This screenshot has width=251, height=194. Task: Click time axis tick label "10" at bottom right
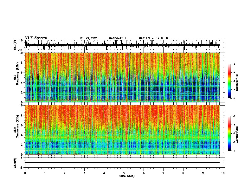[223, 173]
